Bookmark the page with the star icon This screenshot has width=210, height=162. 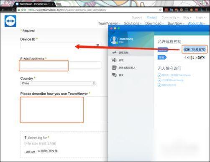click(160, 10)
